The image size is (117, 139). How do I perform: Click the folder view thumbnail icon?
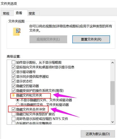point(17,32)
